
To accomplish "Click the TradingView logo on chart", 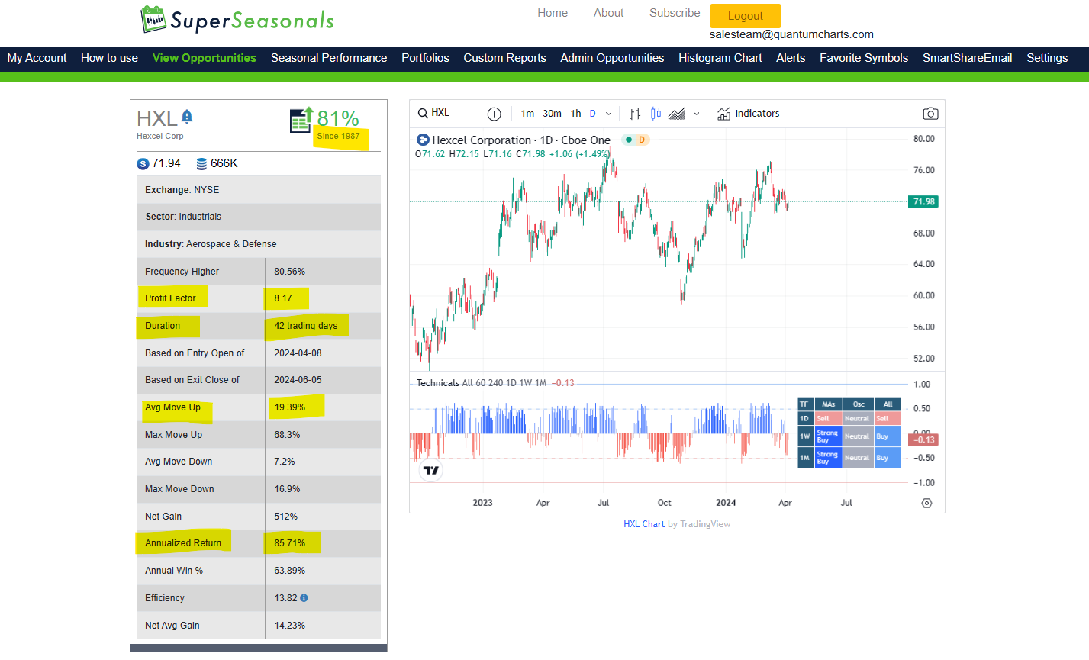I will [x=431, y=470].
